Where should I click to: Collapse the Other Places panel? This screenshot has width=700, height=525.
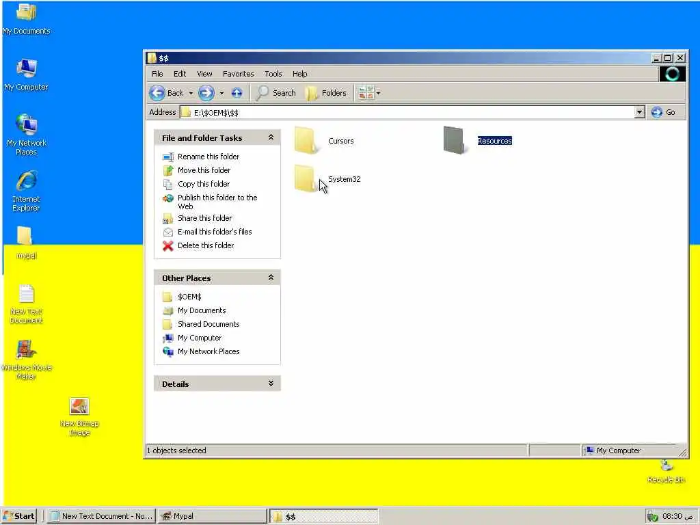(271, 278)
